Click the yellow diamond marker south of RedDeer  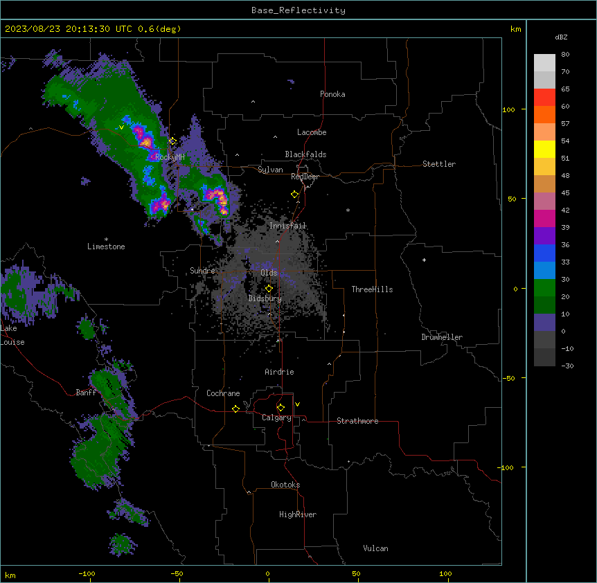point(294,195)
